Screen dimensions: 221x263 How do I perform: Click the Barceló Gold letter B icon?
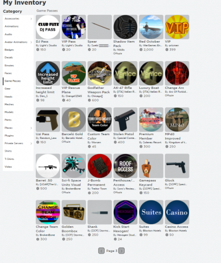(x=74, y=119)
